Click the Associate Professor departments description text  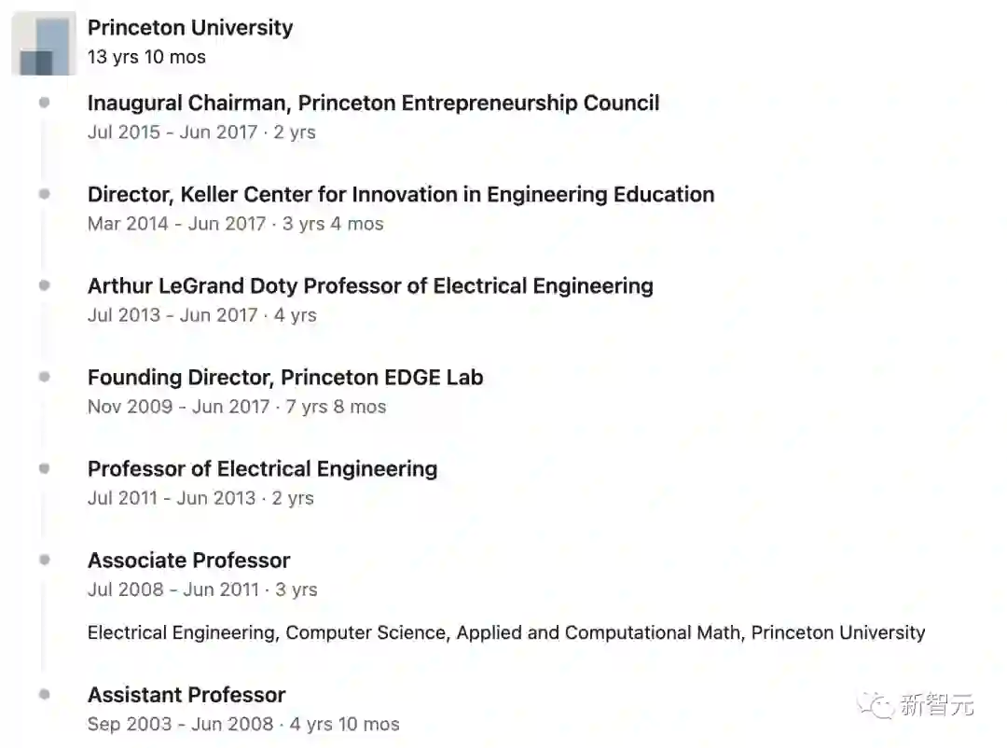pos(506,632)
